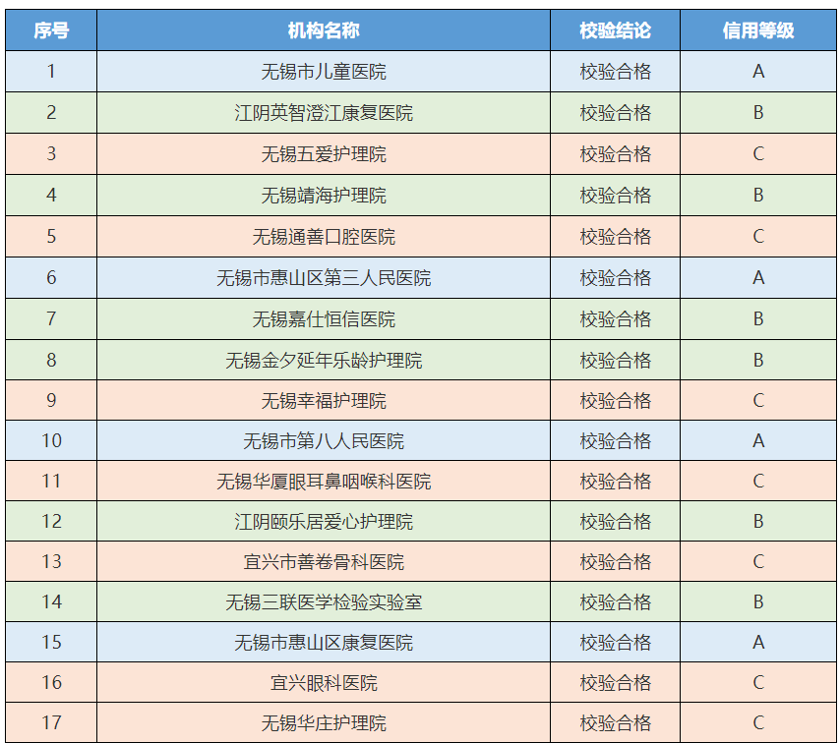Click serial number 8 cell

coord(51,360)
